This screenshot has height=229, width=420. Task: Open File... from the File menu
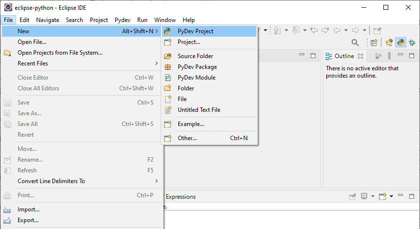click(x=82, y=42)
